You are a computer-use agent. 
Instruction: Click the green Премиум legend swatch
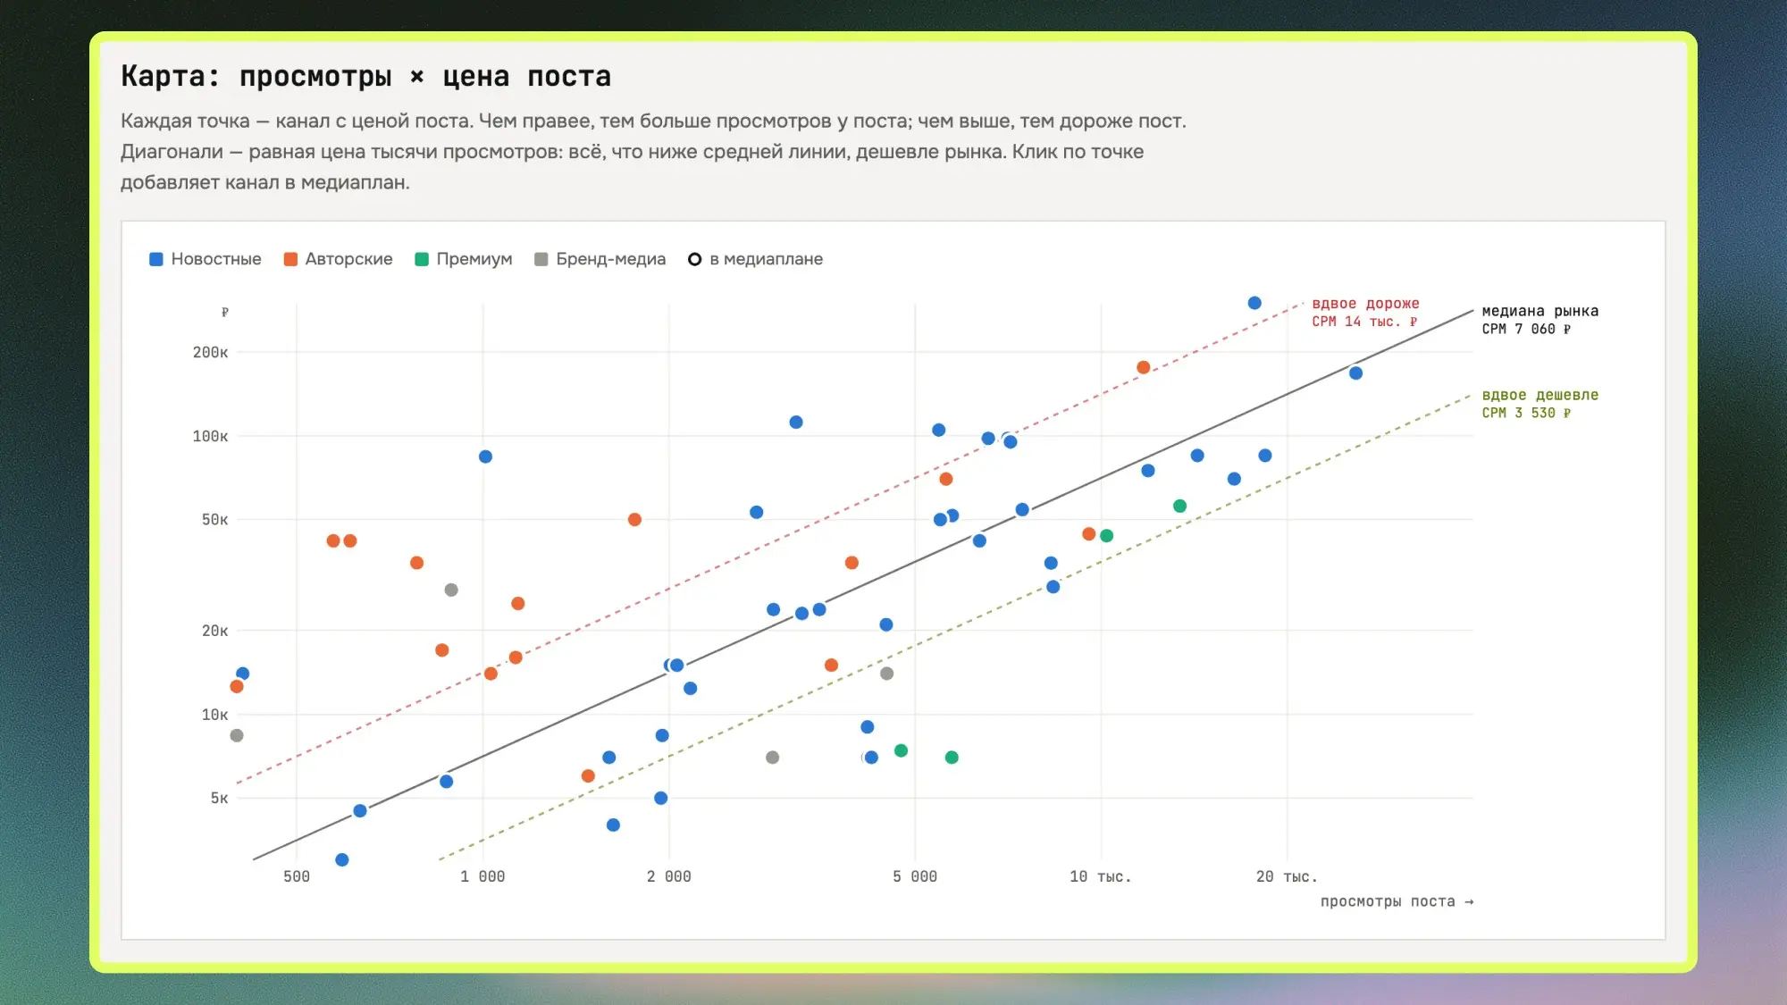pos(422,259)
